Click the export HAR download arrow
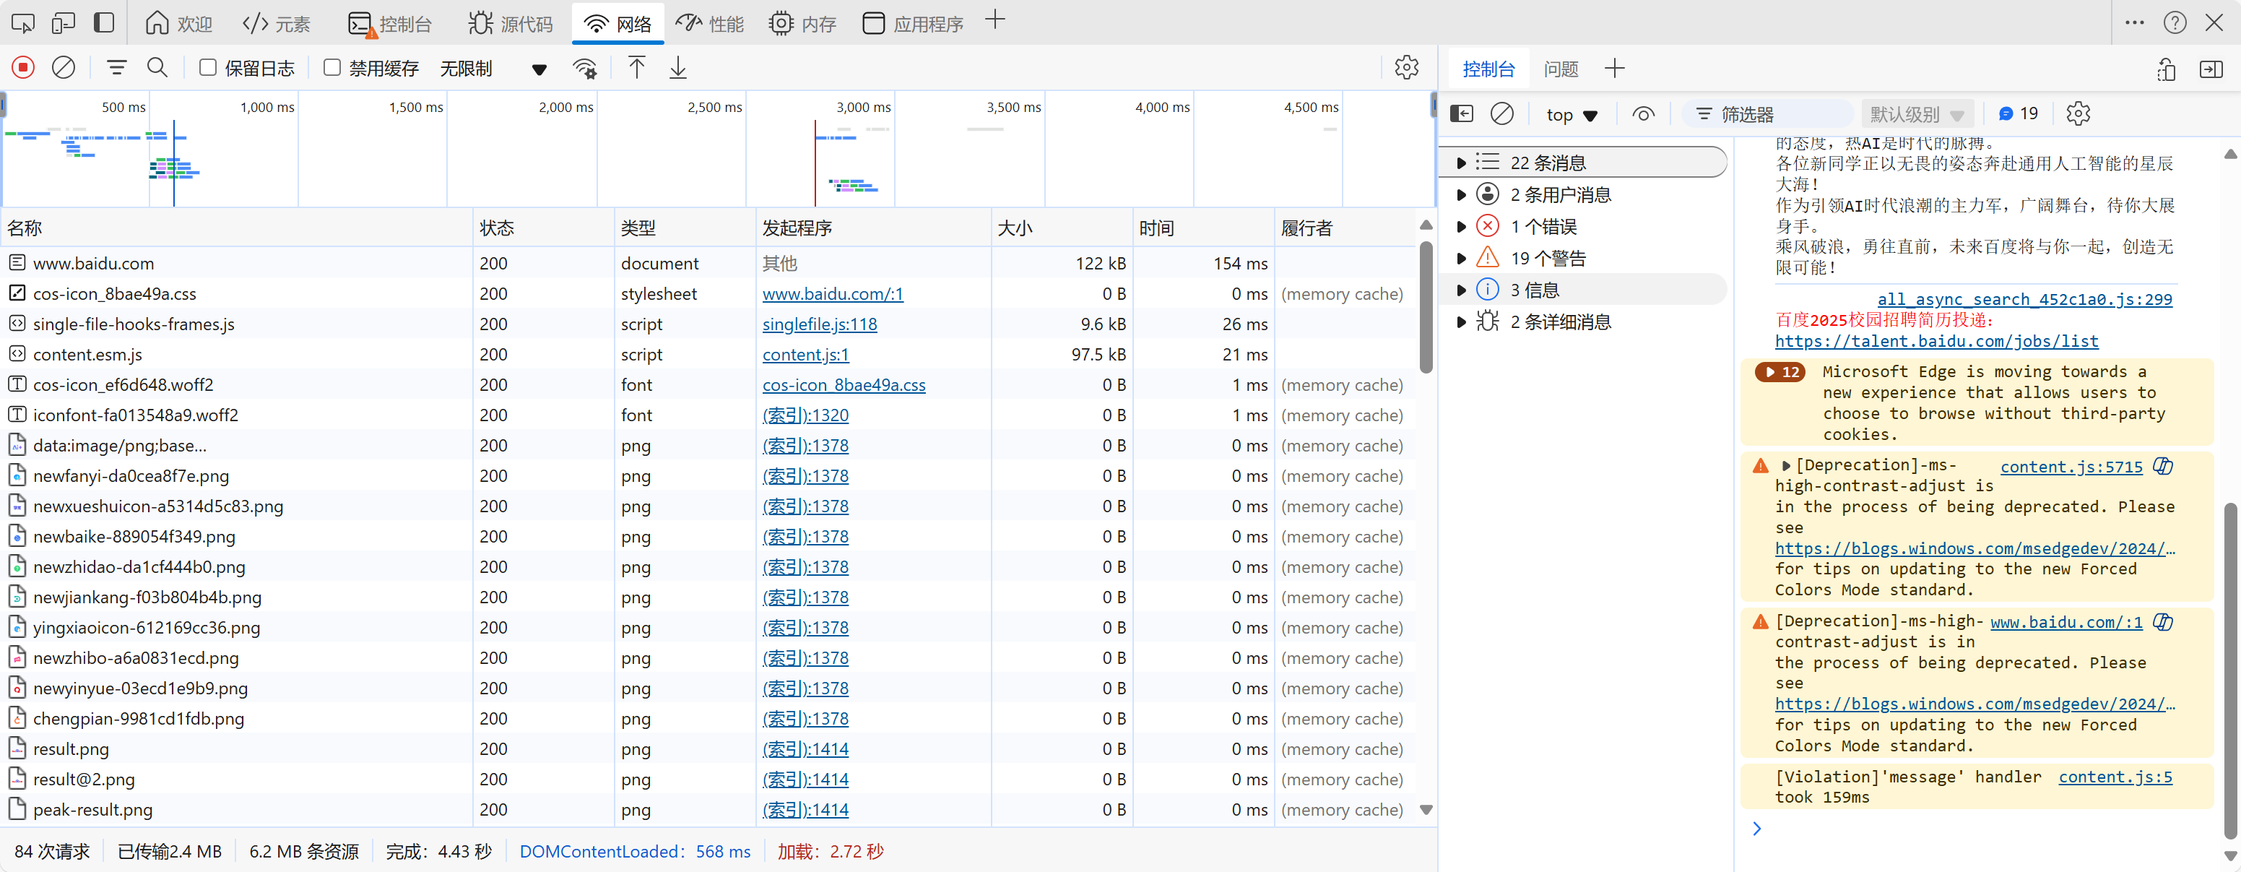 677,67
